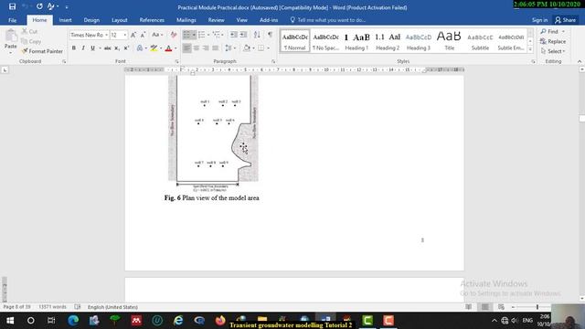
Task: Open the File menu
Action: tap(12, 20)
